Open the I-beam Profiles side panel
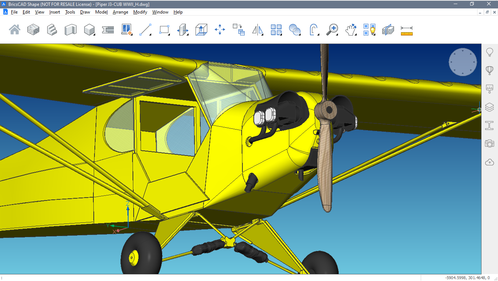This screenshot has width=498, height=281. 490,125
